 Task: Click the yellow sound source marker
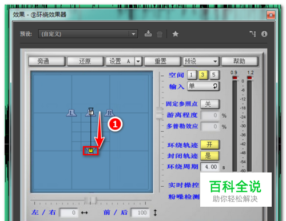[x=91, y=151]
